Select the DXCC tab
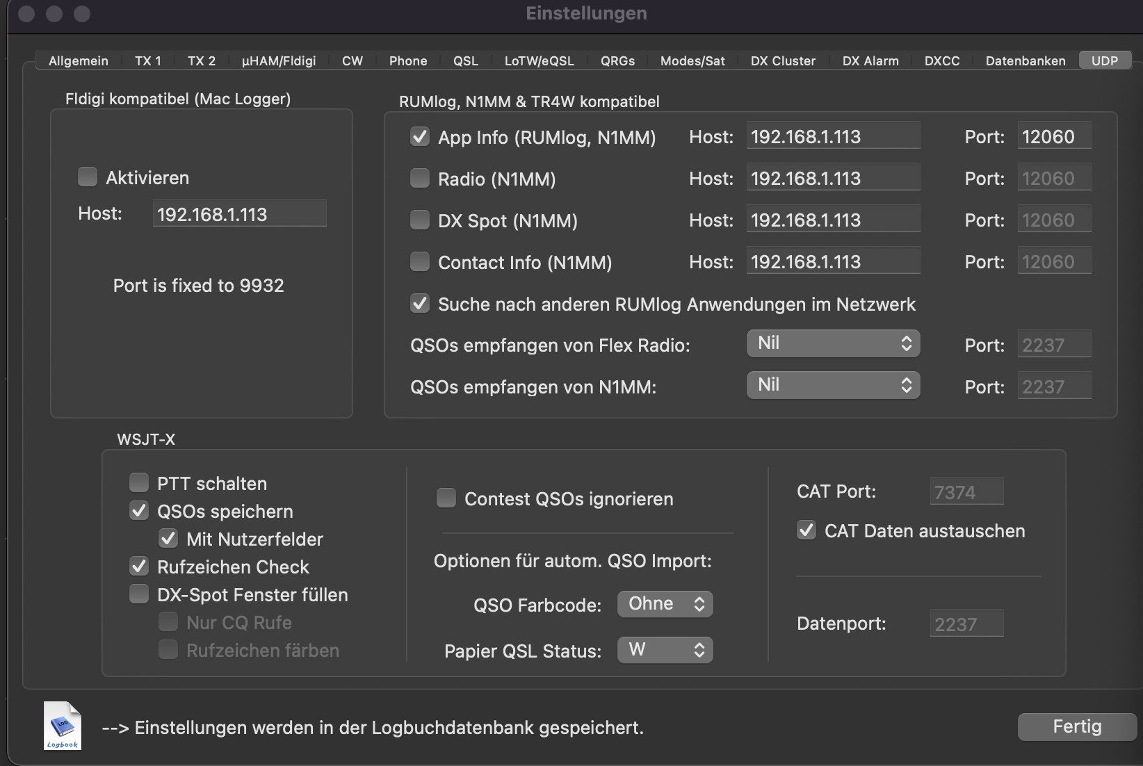The width and height of the screenshot is (1143, 766). tap(942, 60)
